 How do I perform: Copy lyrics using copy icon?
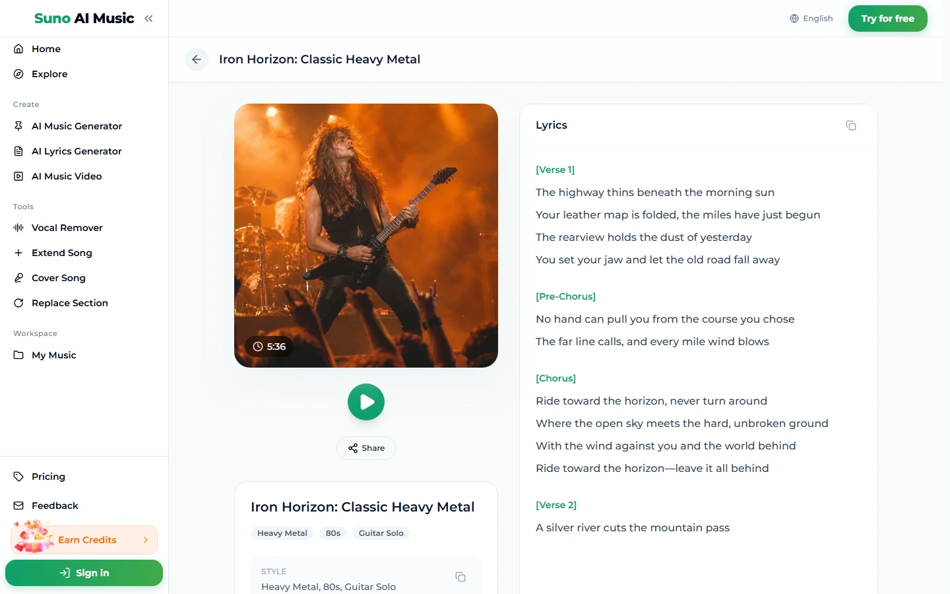point(851,125)
